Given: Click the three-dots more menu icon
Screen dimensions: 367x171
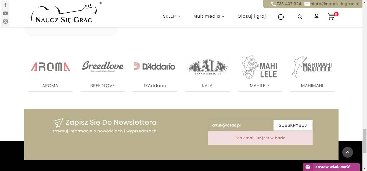Looking at the screenshot, I should [x=281, y=17].
